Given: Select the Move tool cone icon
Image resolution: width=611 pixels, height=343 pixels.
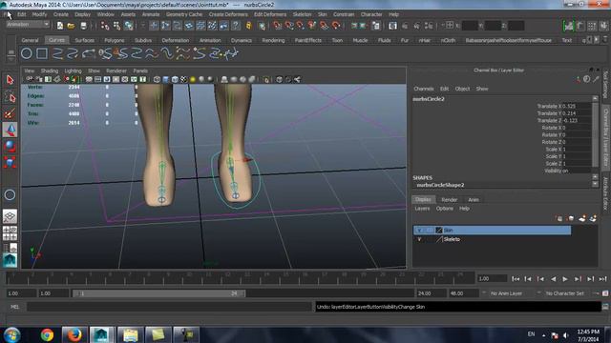Looking at the screenshot, I should tap(11, 130).
